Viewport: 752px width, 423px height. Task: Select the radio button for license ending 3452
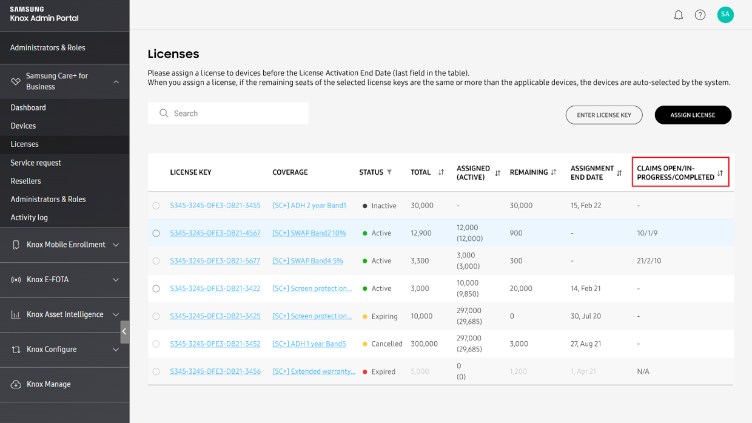pos(156,344)
